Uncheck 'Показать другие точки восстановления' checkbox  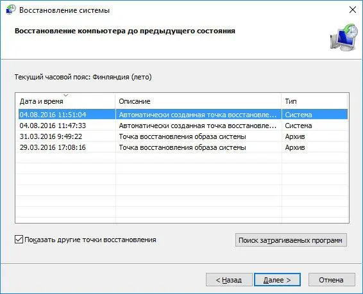point(19,240)
